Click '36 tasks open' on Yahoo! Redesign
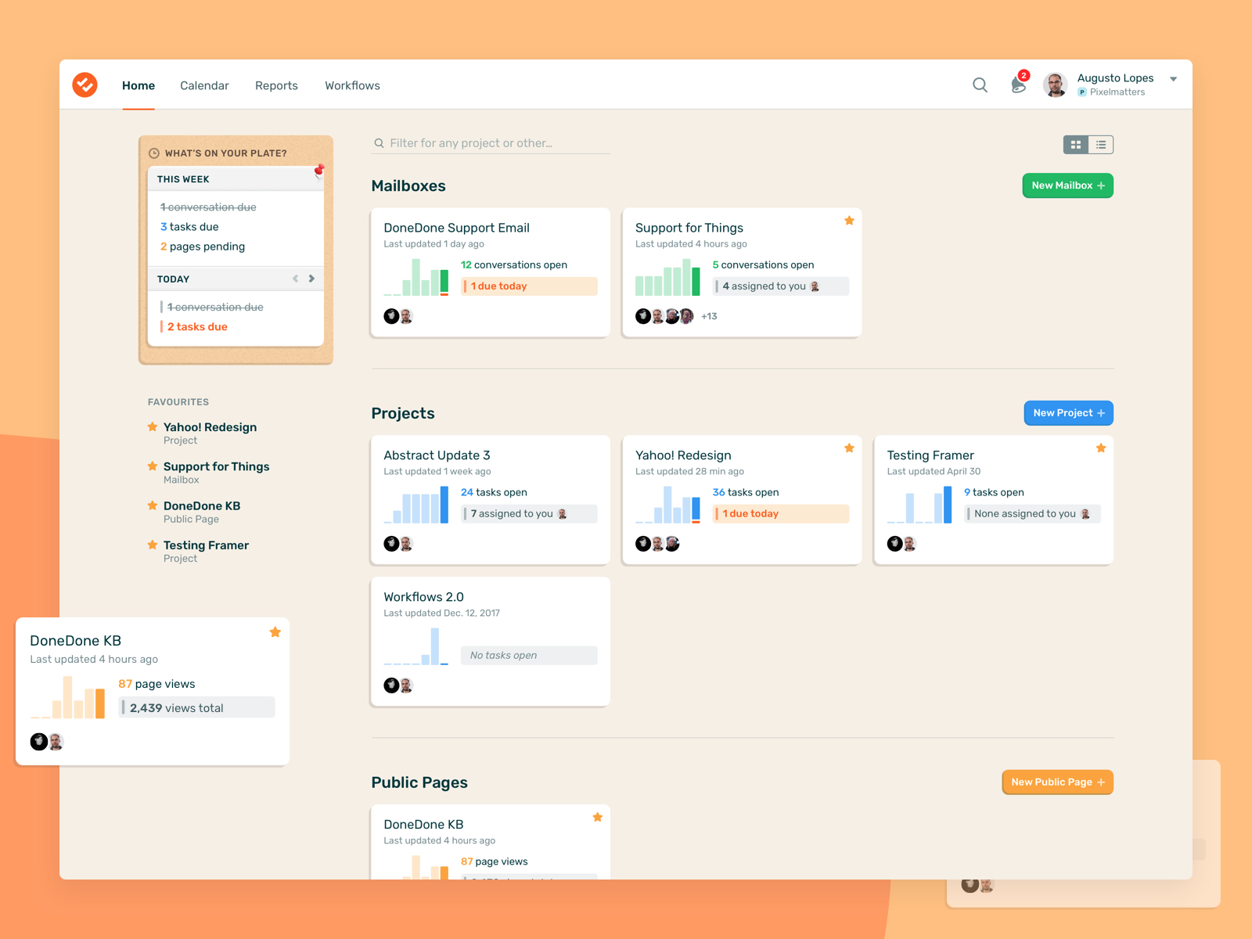The image size is (1252, 939). [746, 493]
